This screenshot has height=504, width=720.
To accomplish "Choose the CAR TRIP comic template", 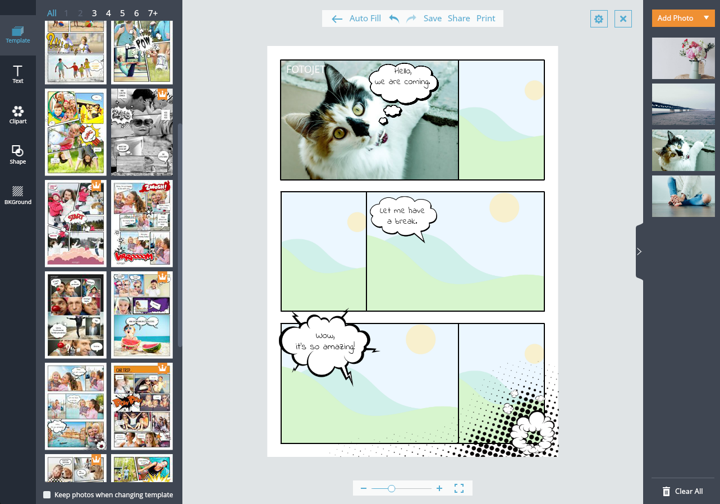I will coord(142,406).
